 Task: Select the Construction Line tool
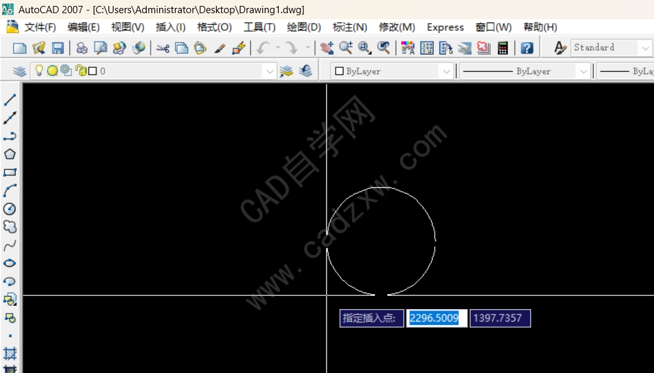10,118
